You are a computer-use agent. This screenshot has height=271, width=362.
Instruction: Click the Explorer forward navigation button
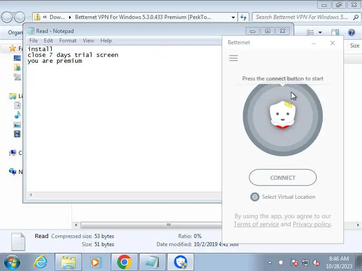click(x=19, y=17)
